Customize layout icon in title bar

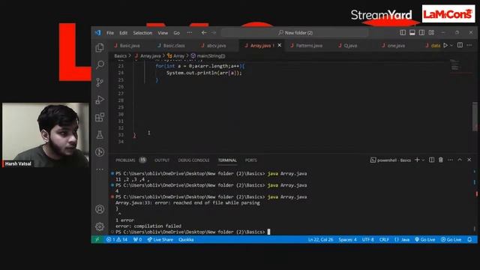(431, 32)
